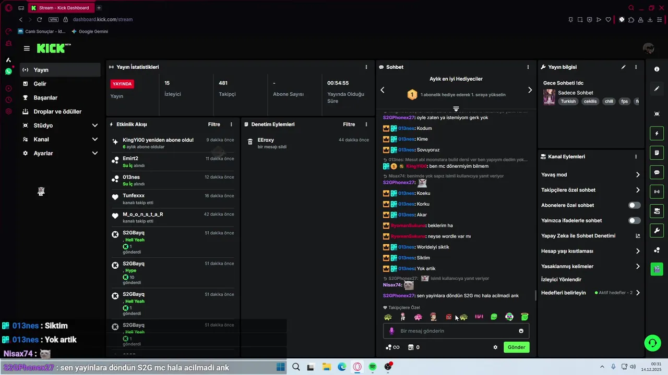Image resolution: width=668 pixels, height=375 pixels.
Task: Switch to the Stream - Kick Dashboard browser tab
Action: point(60,8)
